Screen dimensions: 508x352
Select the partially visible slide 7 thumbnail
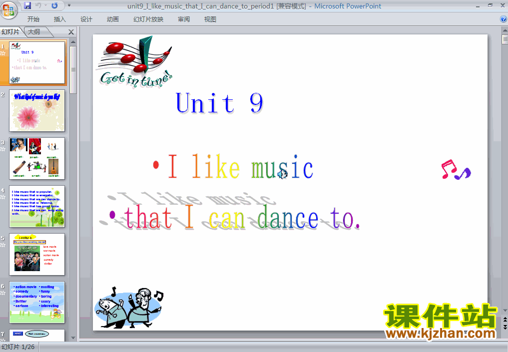point(37,335)
